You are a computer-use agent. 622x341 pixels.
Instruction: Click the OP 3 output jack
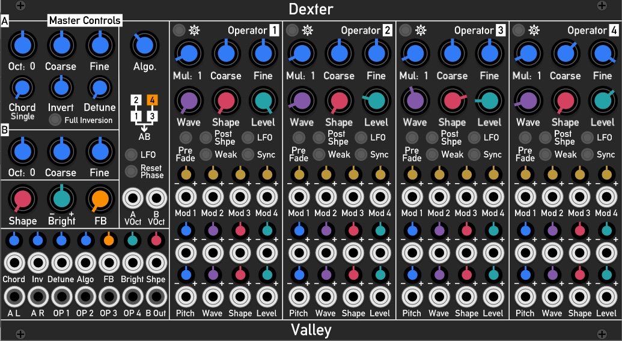pos(109,296)
